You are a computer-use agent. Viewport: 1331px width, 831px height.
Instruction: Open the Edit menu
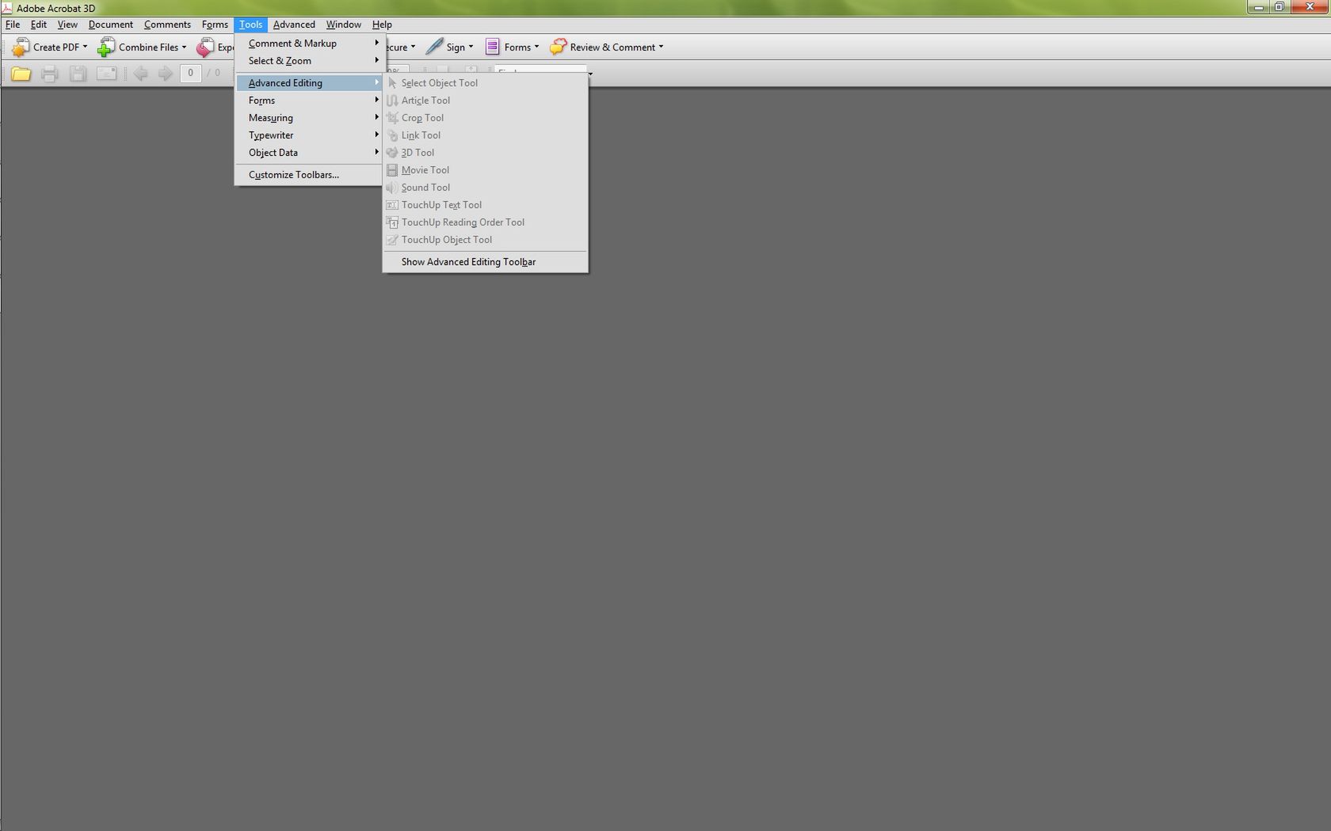[x=39, y=25]
